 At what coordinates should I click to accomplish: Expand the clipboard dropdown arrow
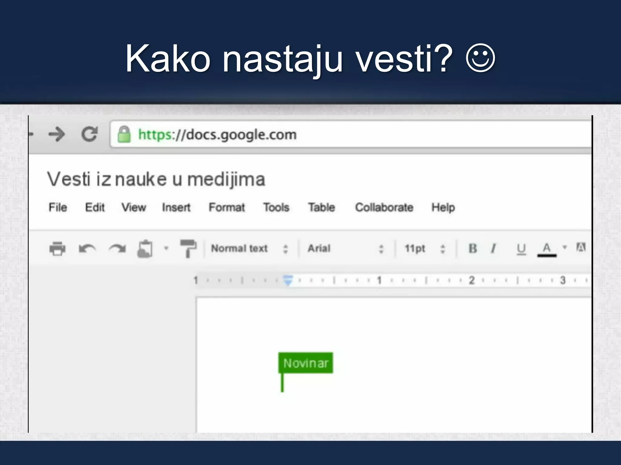coord(166,248)
